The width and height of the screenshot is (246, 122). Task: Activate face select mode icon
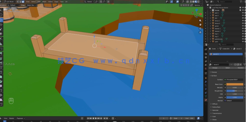click(x=23, y=2)
